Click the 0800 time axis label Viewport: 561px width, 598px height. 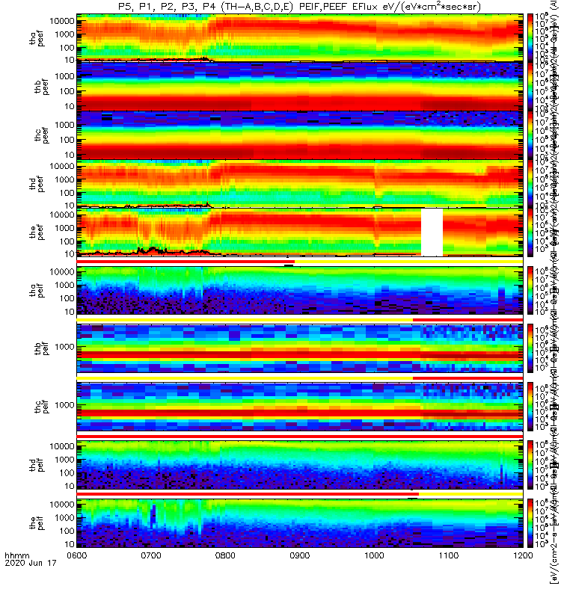point(226,555)
